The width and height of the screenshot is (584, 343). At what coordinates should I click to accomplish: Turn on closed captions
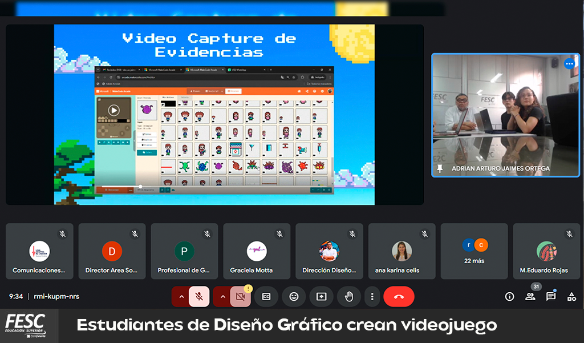tap(266, 297)
